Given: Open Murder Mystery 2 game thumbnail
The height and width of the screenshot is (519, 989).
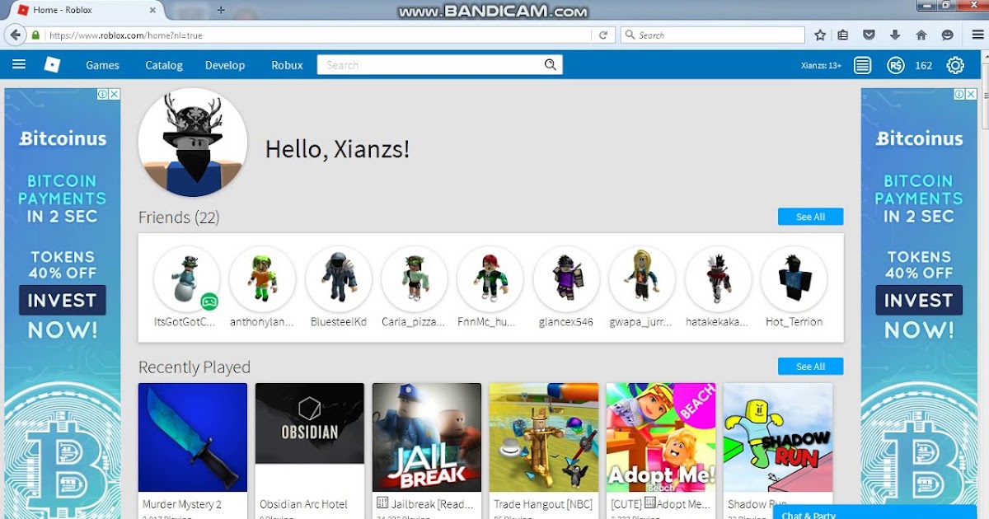Looking at the screenshot, I should pyautogui.click(x=193, y=437).
